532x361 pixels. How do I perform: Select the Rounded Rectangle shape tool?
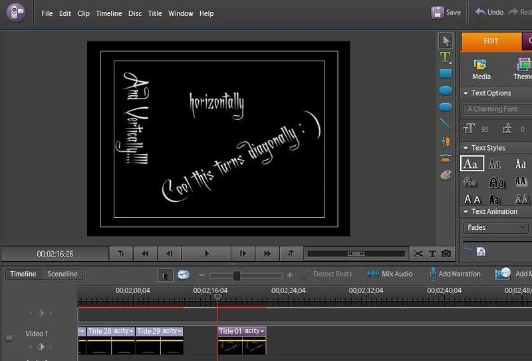point(446,107)
